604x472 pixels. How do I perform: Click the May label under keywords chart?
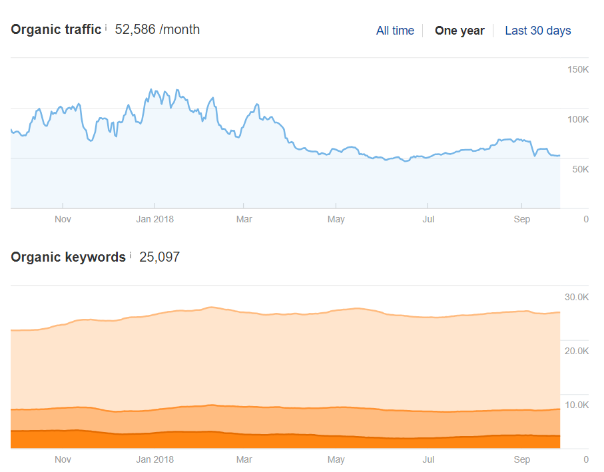(x=336, y=459)
